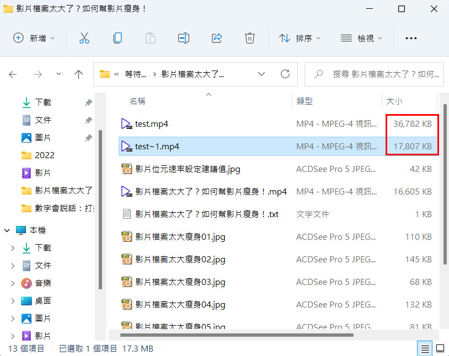Unpin 下載 from quick access
The image size is (449, 356).
[88, 103]
